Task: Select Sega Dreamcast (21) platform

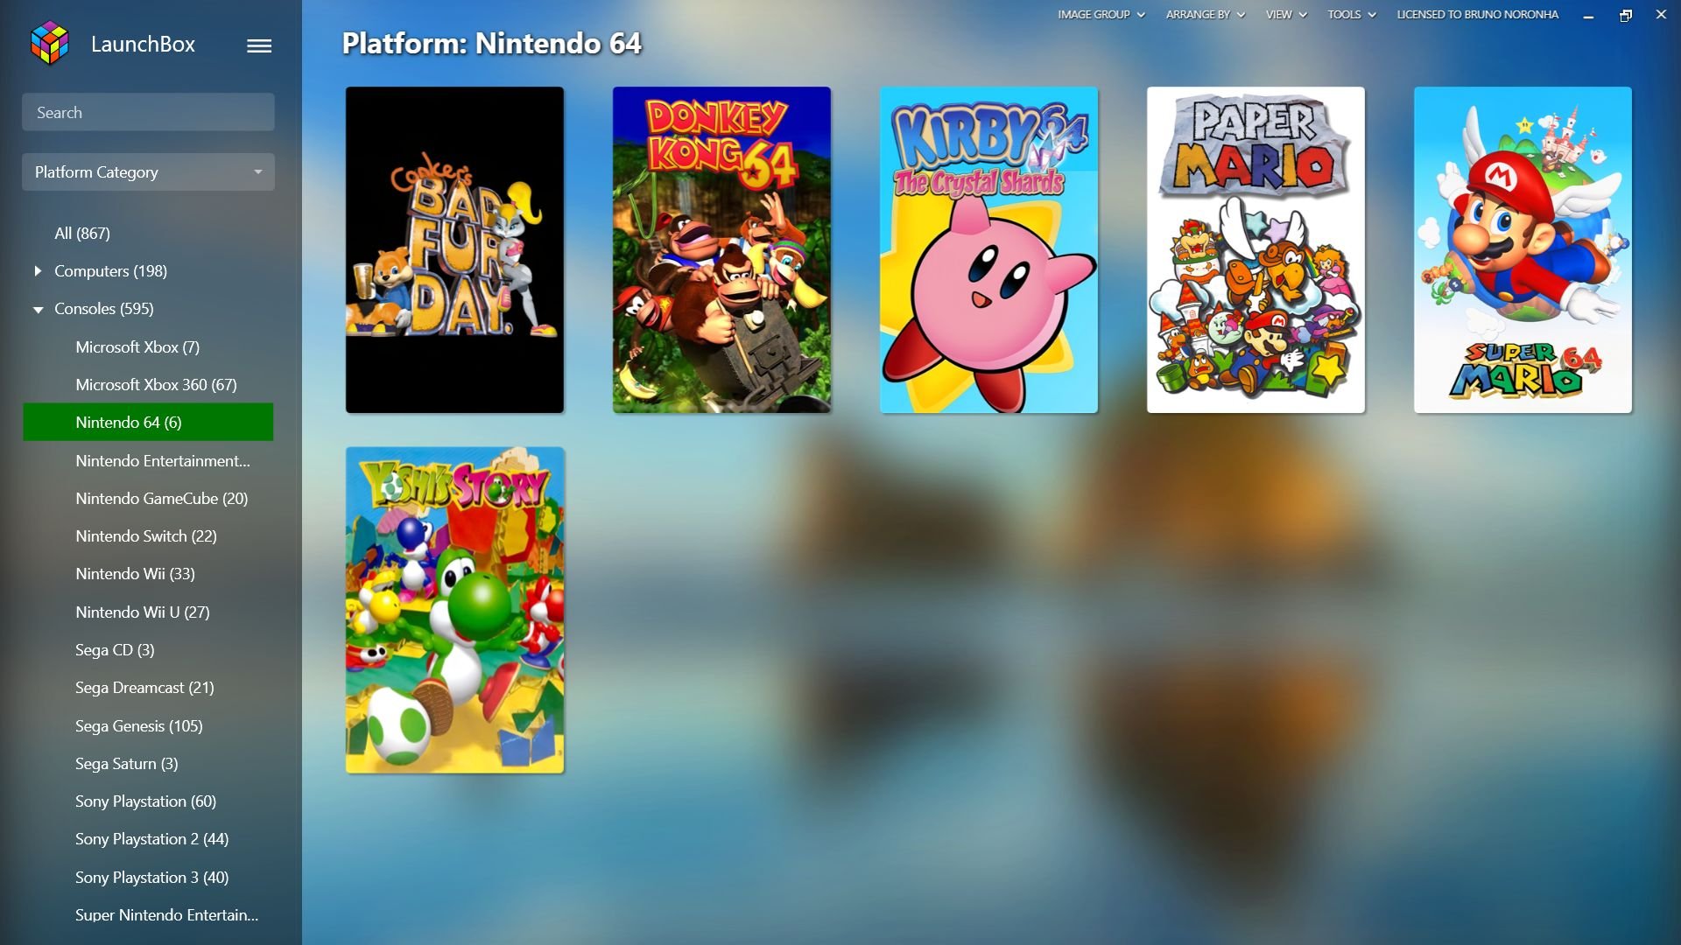Action: coord(144,688)
